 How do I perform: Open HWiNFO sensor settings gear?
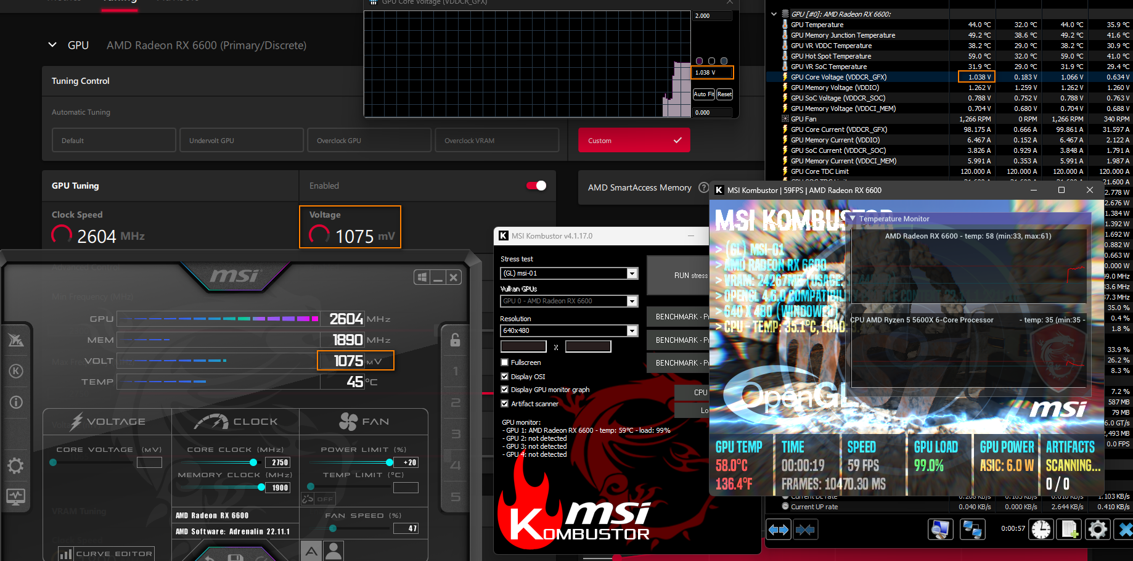click(1098, 530)
